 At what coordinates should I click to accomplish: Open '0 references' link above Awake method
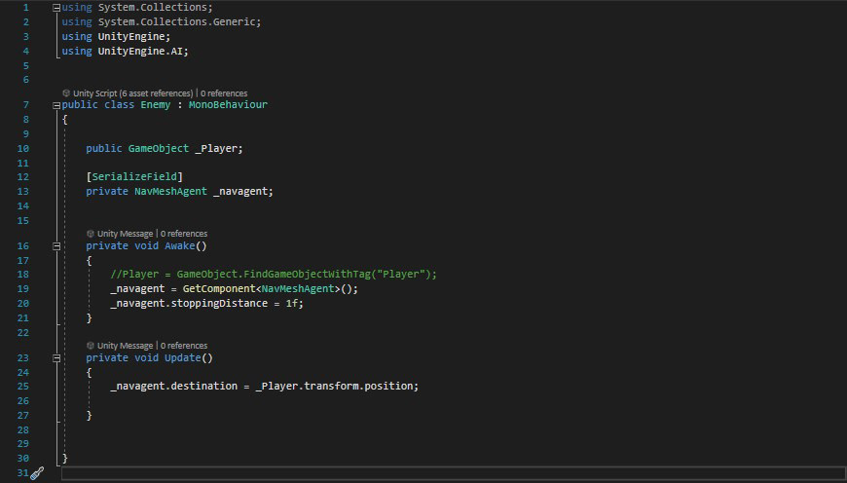click(x=184, y=234)
